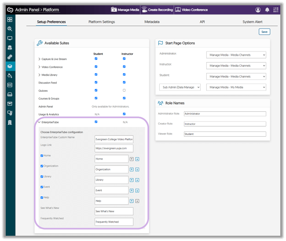Click the notifications bell icon
286x241 pixels.
(x=267, y=10)
